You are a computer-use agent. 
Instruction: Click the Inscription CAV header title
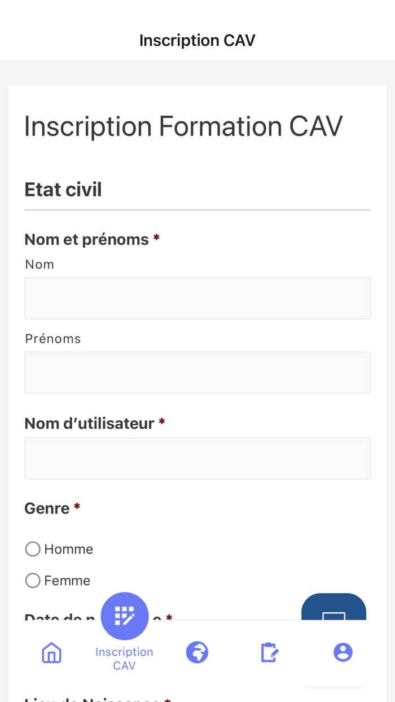tap(197, 39)
